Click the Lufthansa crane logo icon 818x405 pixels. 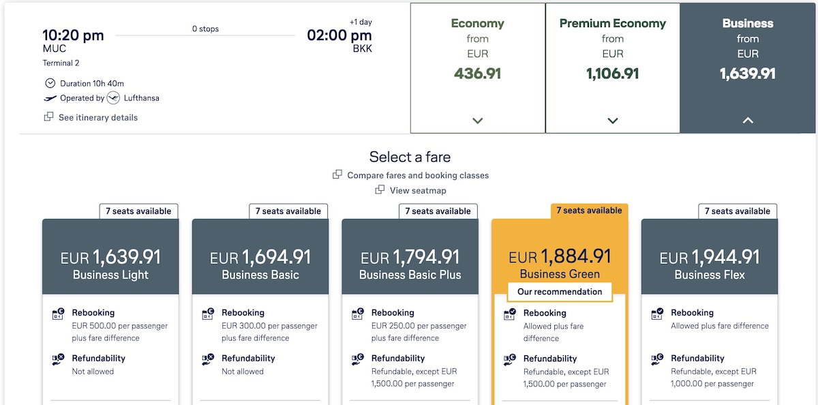(114, 98)
